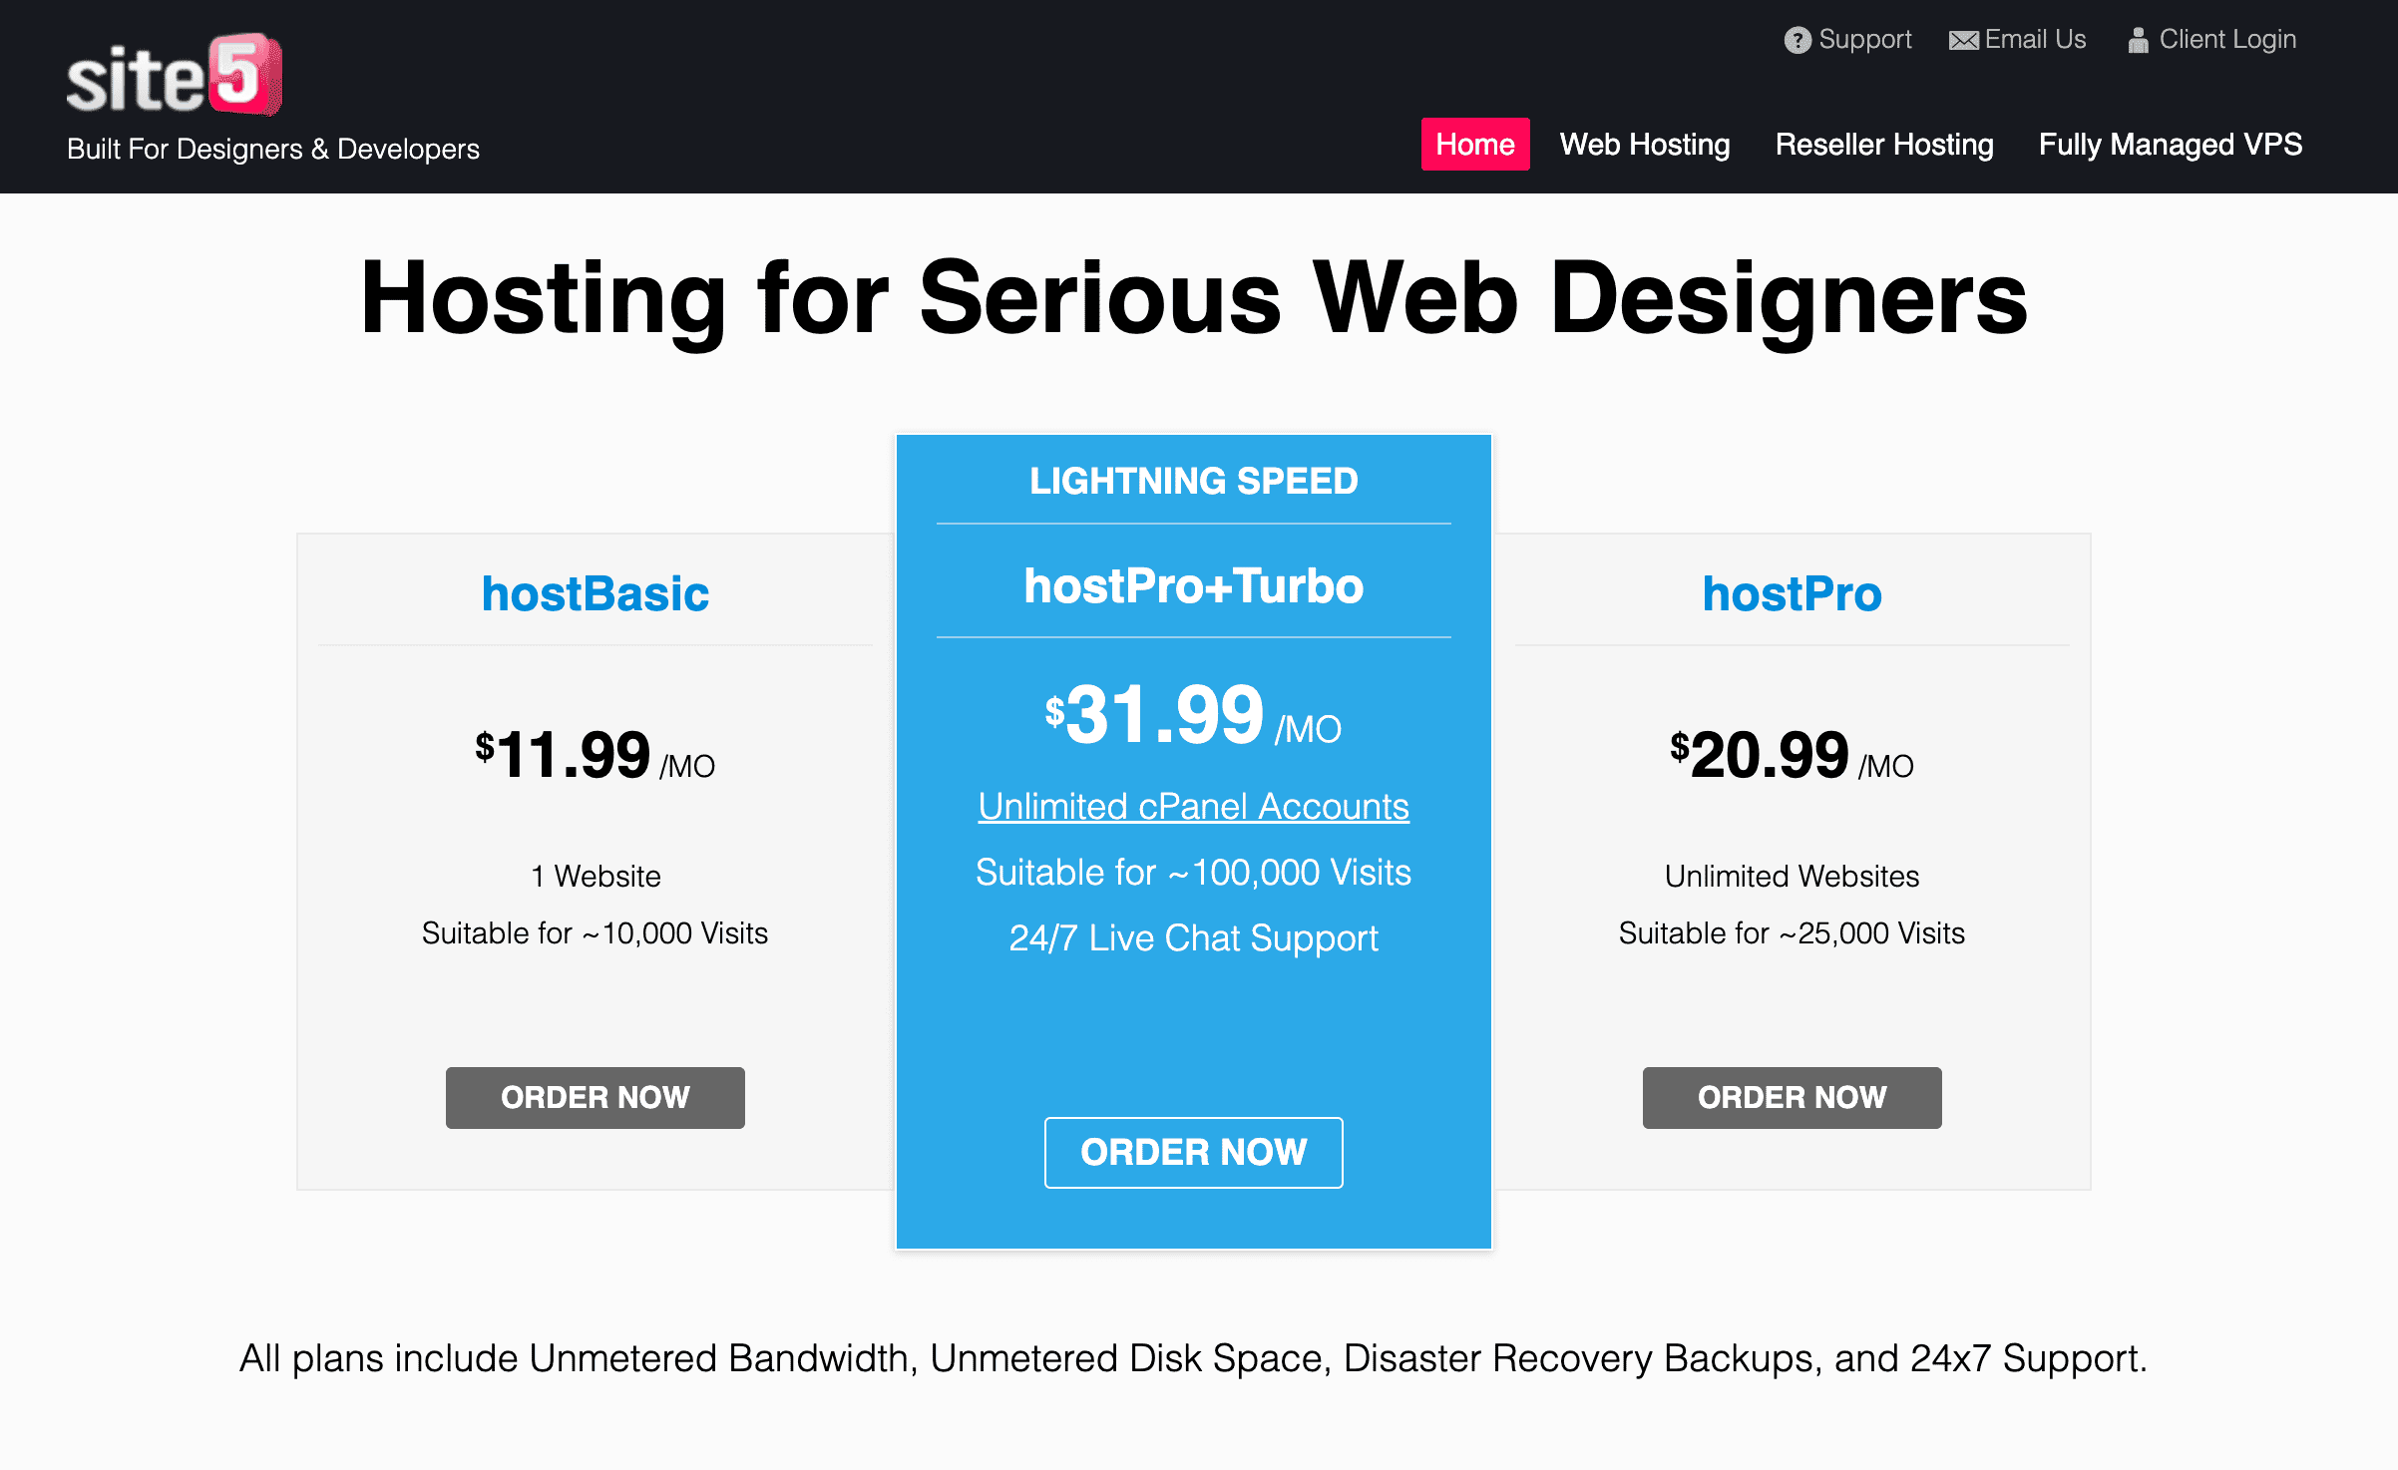Viewport: 2398px width, 1470px height.
Task: Order the hostPro plan now
Action: click(x=1792, y=1097)
